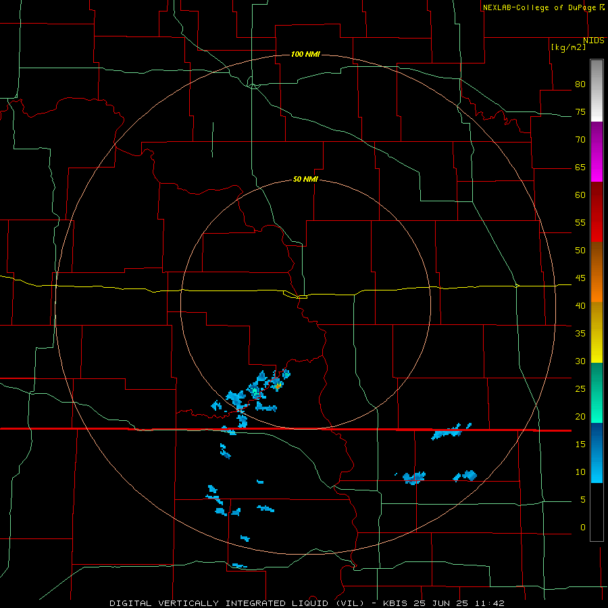Click the 5 value on the color scale

[x=583, y=499]
